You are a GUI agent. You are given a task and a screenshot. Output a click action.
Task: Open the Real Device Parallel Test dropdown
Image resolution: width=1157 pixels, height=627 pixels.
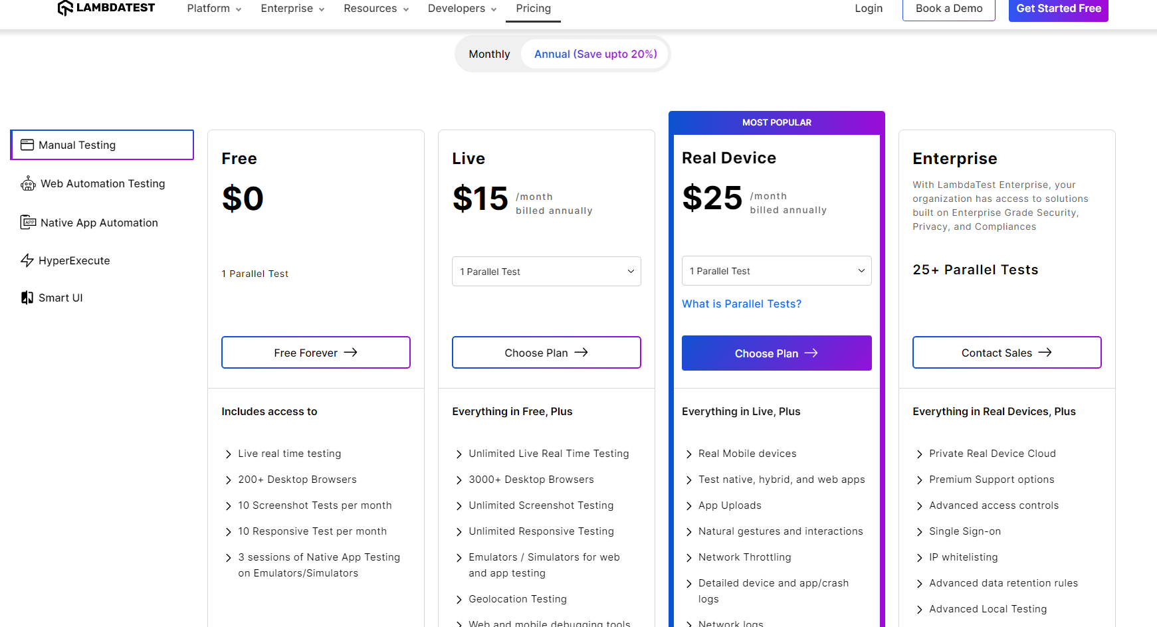pos(776,271)
